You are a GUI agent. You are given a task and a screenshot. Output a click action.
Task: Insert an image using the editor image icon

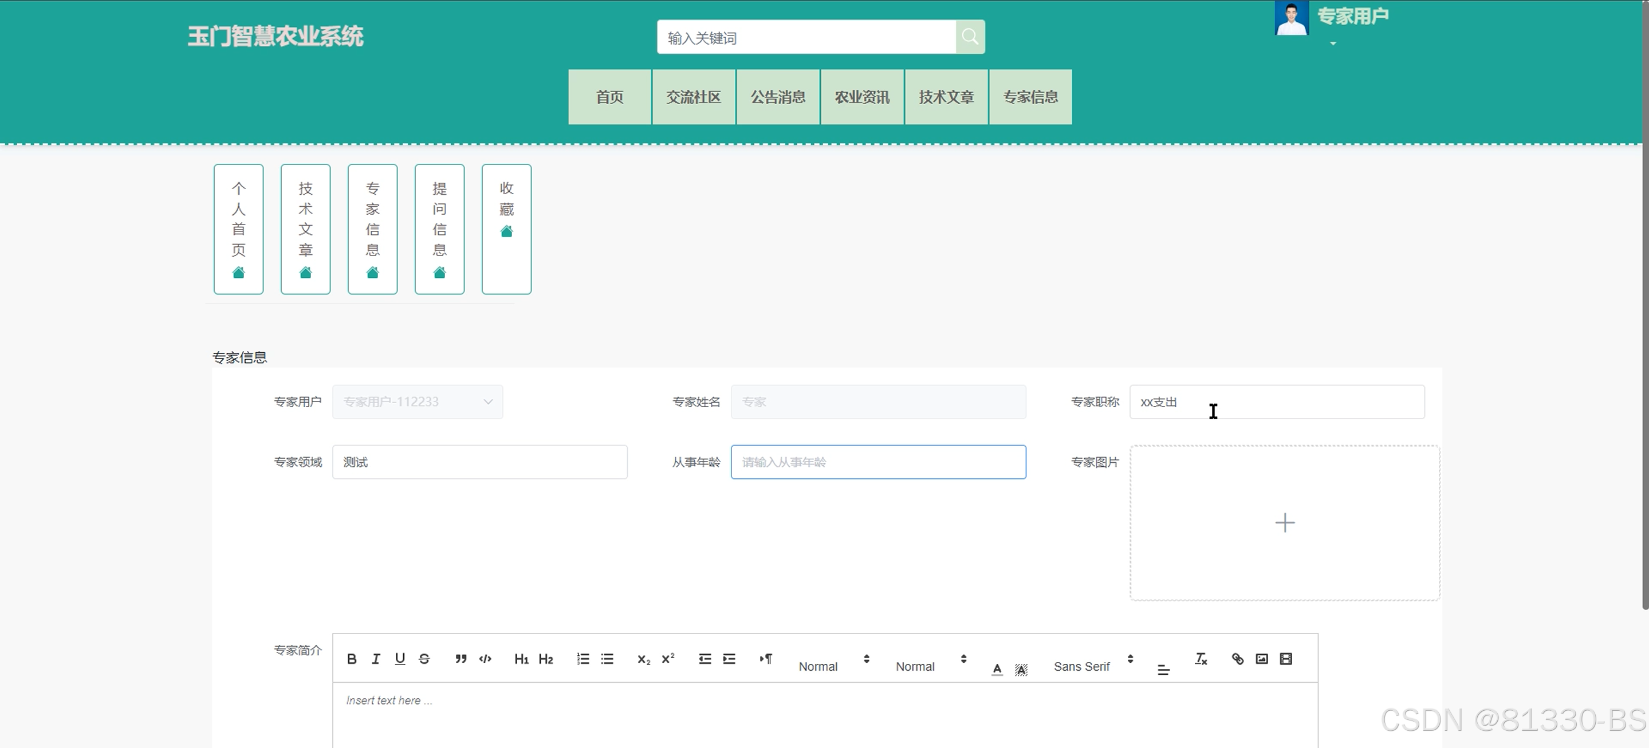click(1262, 659)
